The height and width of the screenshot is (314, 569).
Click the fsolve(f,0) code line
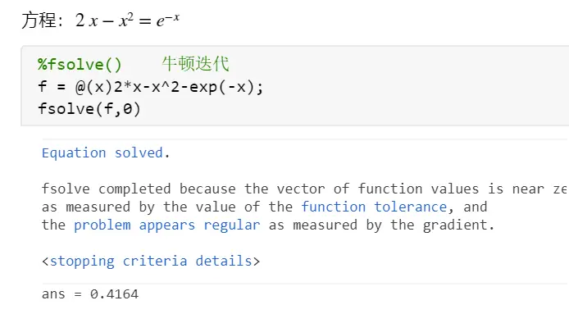89,109
